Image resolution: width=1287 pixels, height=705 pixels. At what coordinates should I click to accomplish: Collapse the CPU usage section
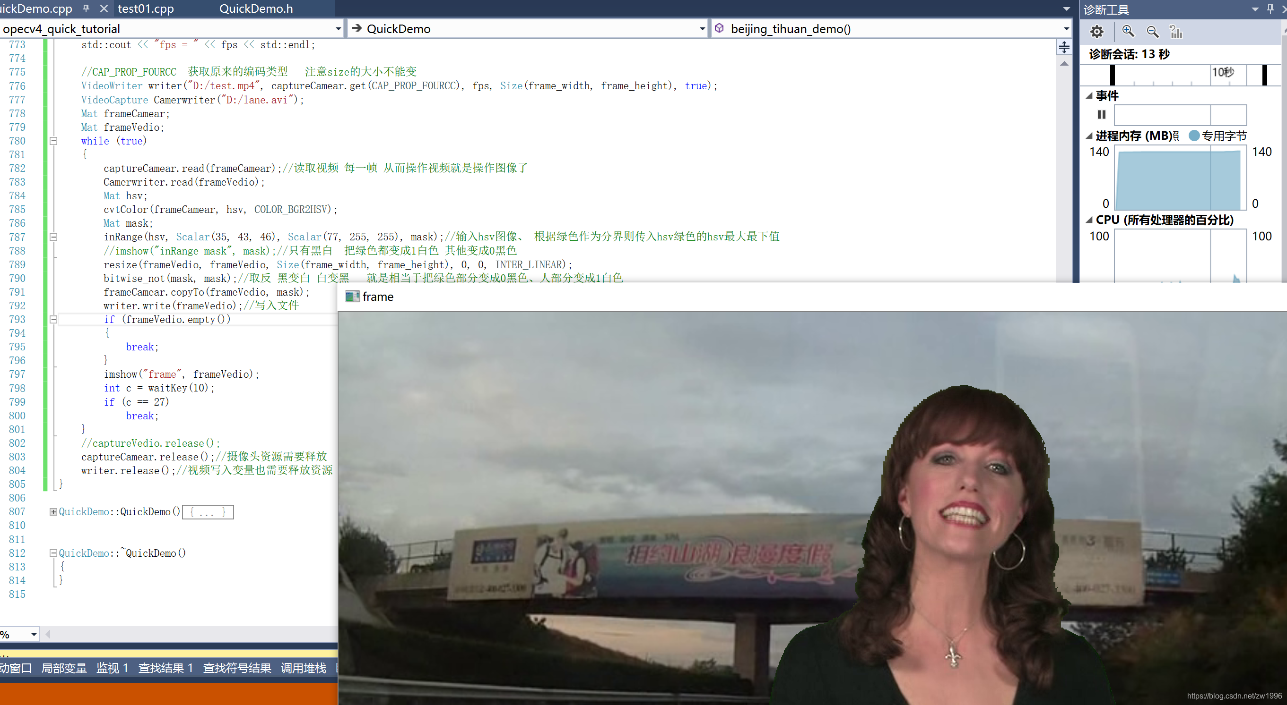click(1089, 220)
